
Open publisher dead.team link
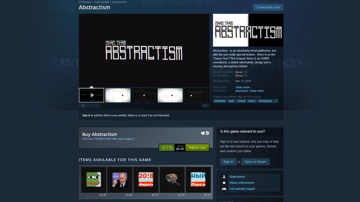(242, 91)
